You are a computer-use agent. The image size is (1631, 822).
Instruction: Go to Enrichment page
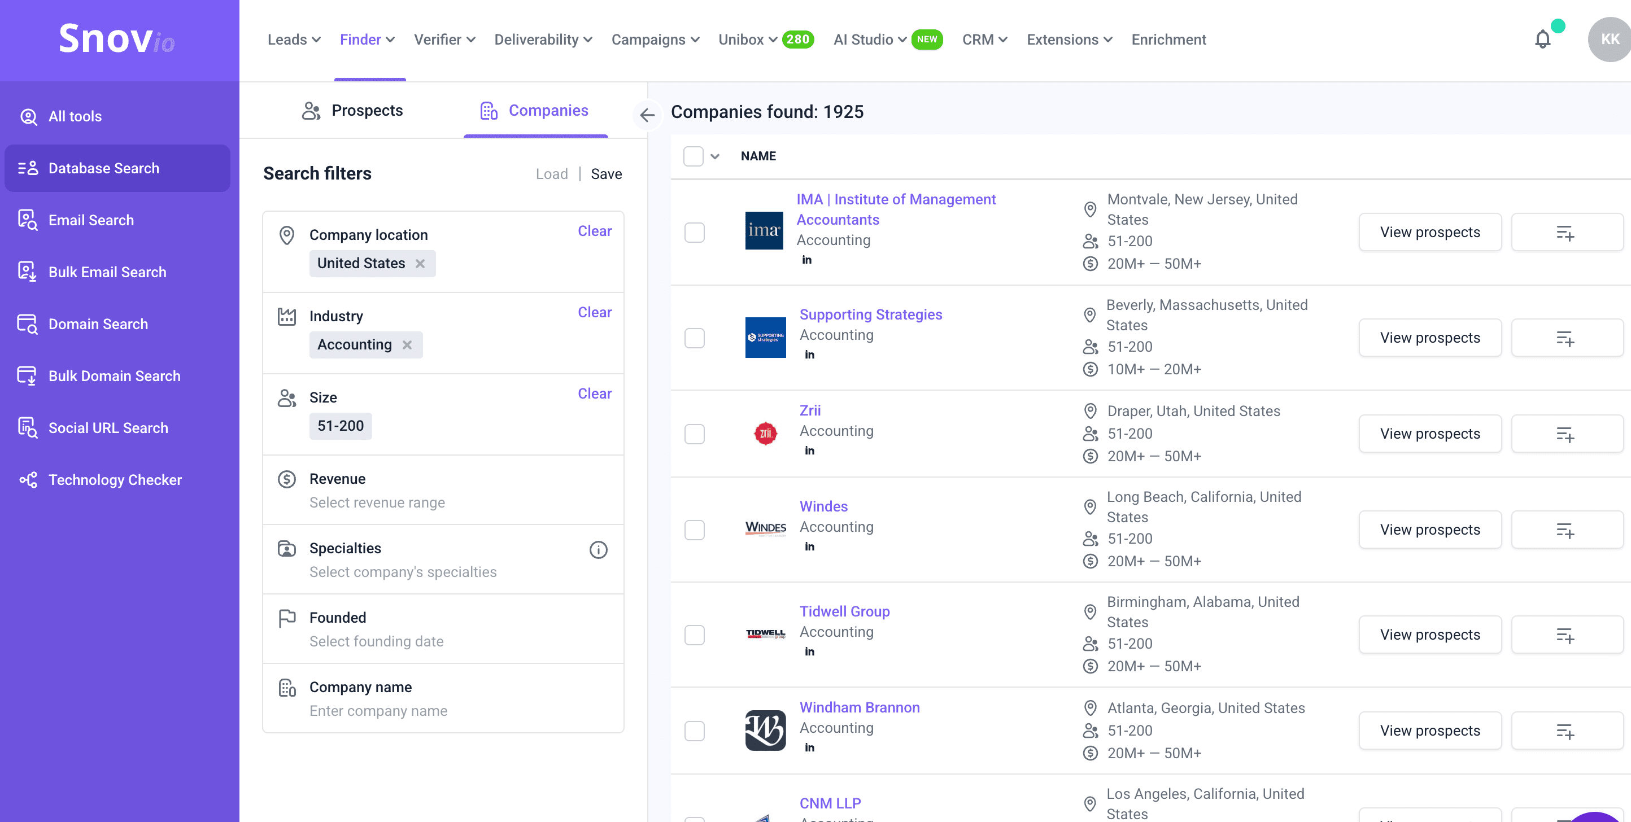click(x=1169, y=39)
